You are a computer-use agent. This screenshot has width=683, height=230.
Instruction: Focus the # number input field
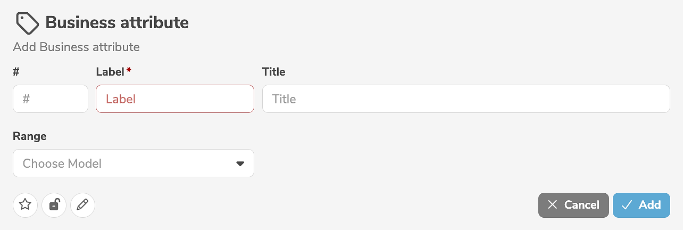(51, 99)
